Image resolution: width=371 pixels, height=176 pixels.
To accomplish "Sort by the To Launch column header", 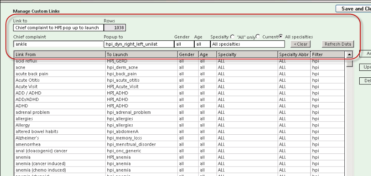I will (142, 55).
